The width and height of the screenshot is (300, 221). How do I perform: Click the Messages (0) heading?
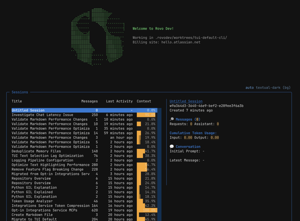tap(188, 119)
